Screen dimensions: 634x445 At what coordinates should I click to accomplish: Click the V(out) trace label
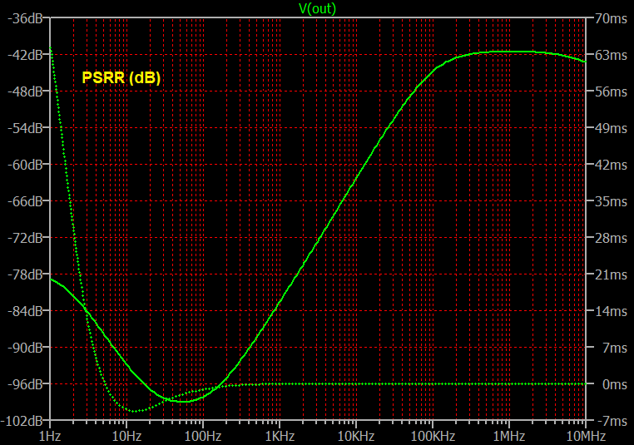(x=317, y=8)
